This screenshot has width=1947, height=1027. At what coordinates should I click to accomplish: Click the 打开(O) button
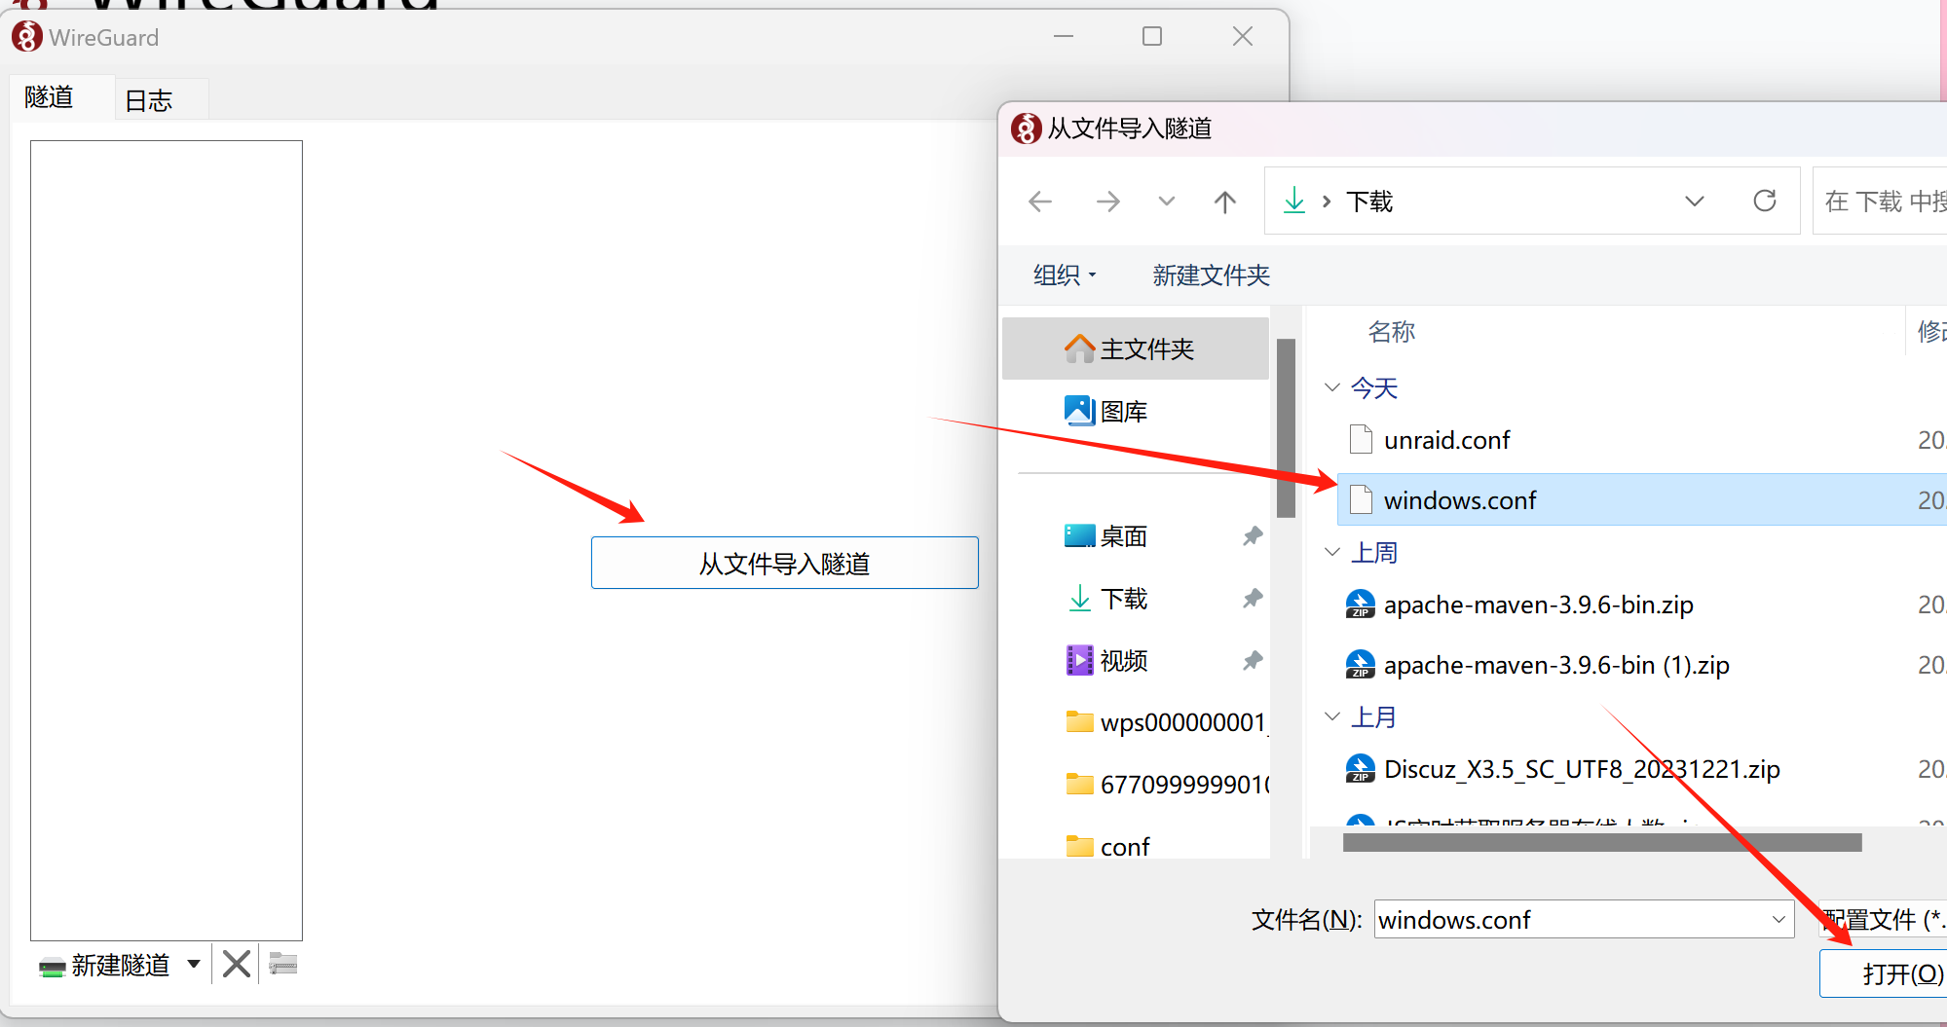1884,973
